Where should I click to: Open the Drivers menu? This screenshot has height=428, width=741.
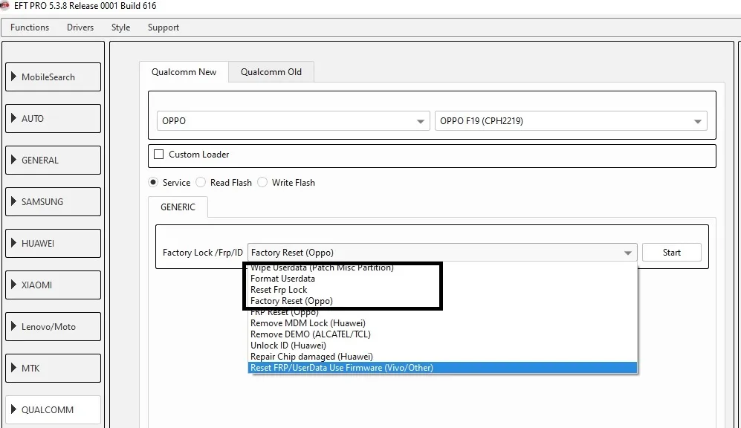pos(80,27)
